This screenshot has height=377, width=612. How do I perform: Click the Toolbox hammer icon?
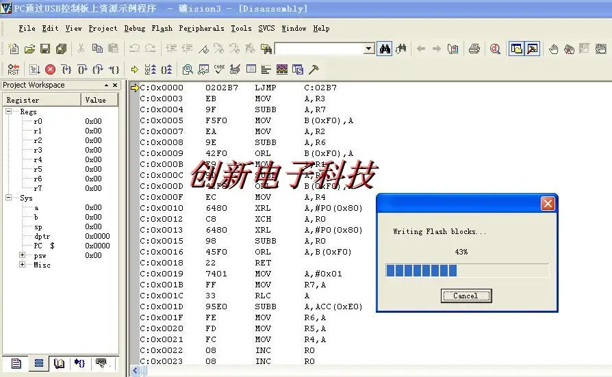click(314, 70)
